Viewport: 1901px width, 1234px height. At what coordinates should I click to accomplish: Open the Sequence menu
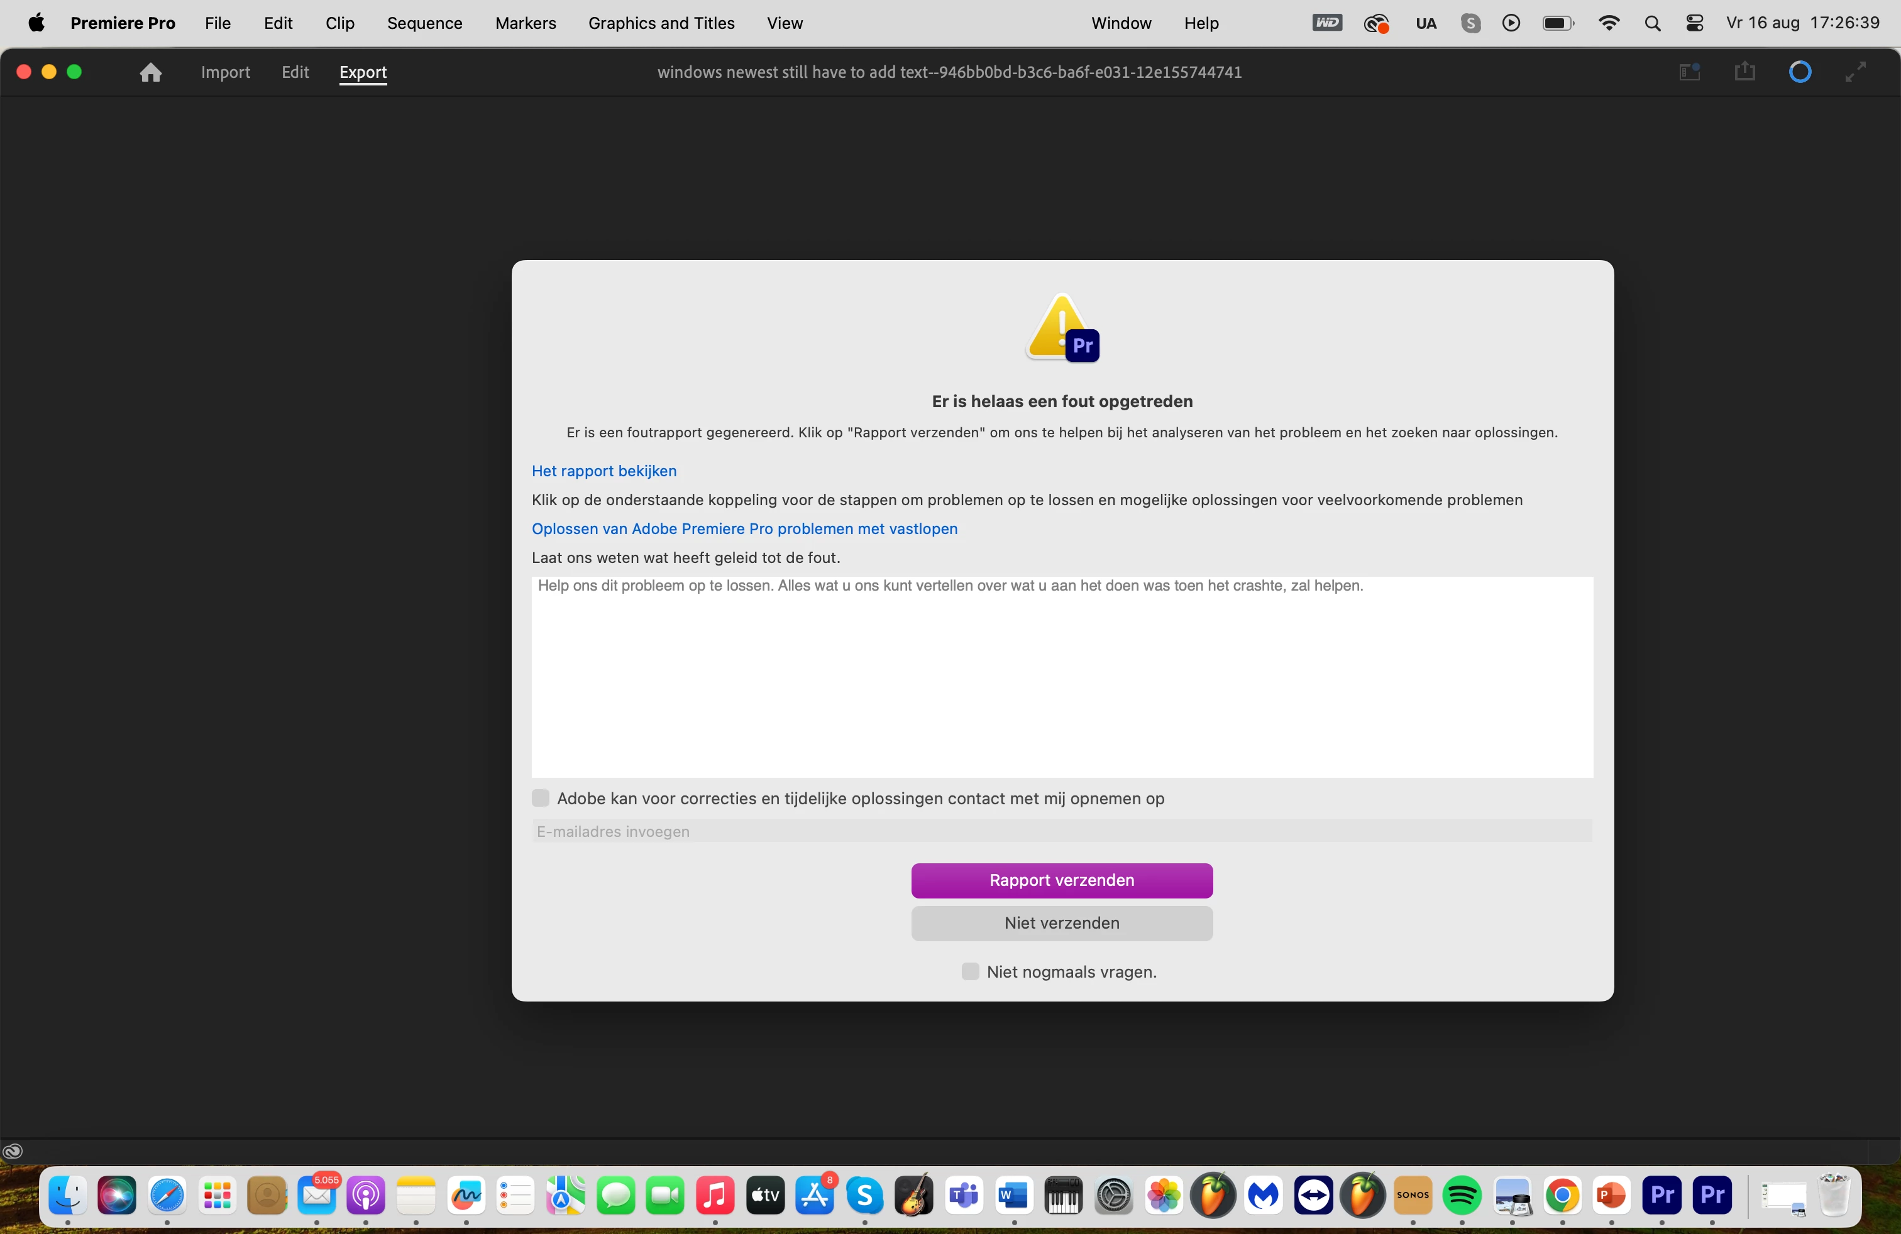click(x=424, y=23)
